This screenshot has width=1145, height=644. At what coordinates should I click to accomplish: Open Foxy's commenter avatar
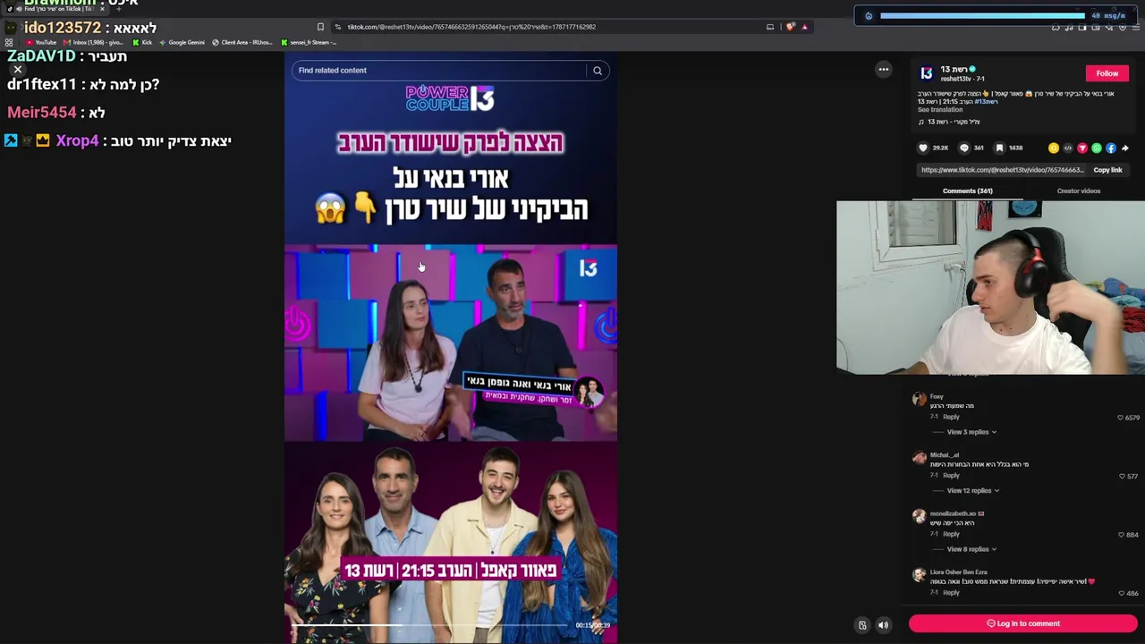pyautogui.click(x=920, y=400)
